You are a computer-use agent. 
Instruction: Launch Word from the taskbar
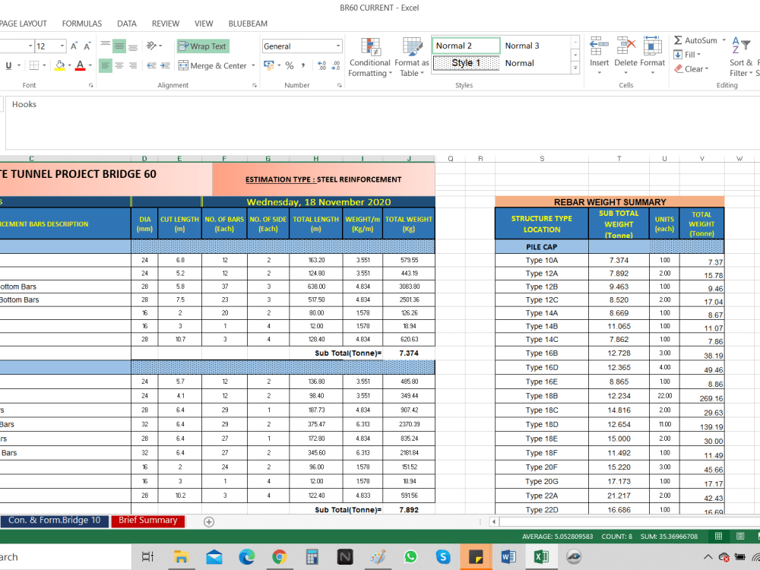(x=508, y=557)
